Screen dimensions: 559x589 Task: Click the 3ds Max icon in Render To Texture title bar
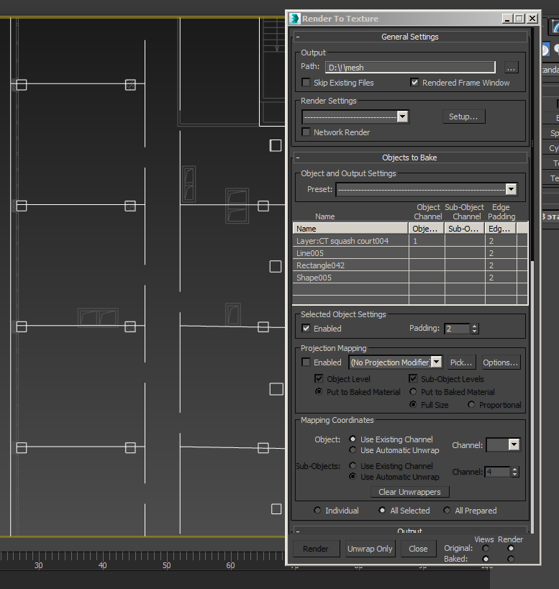tap(295, 19)
